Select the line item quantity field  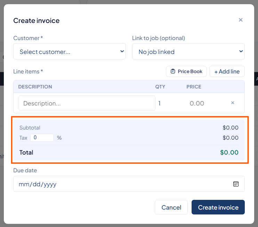pos(170,103)
